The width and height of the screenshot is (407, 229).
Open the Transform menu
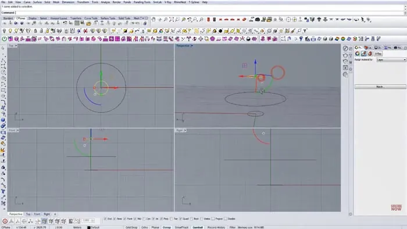pos(83,2)
